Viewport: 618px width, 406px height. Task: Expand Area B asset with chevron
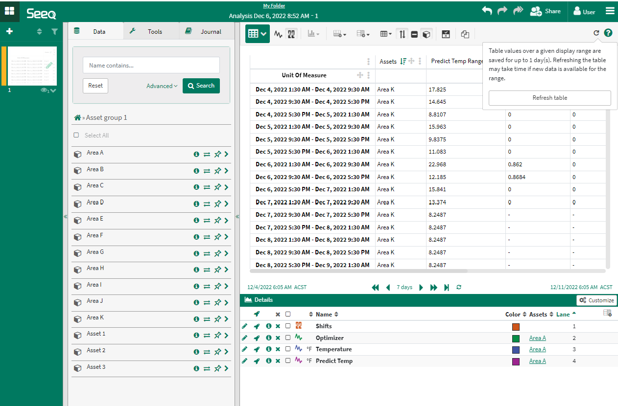click(227, 171)
